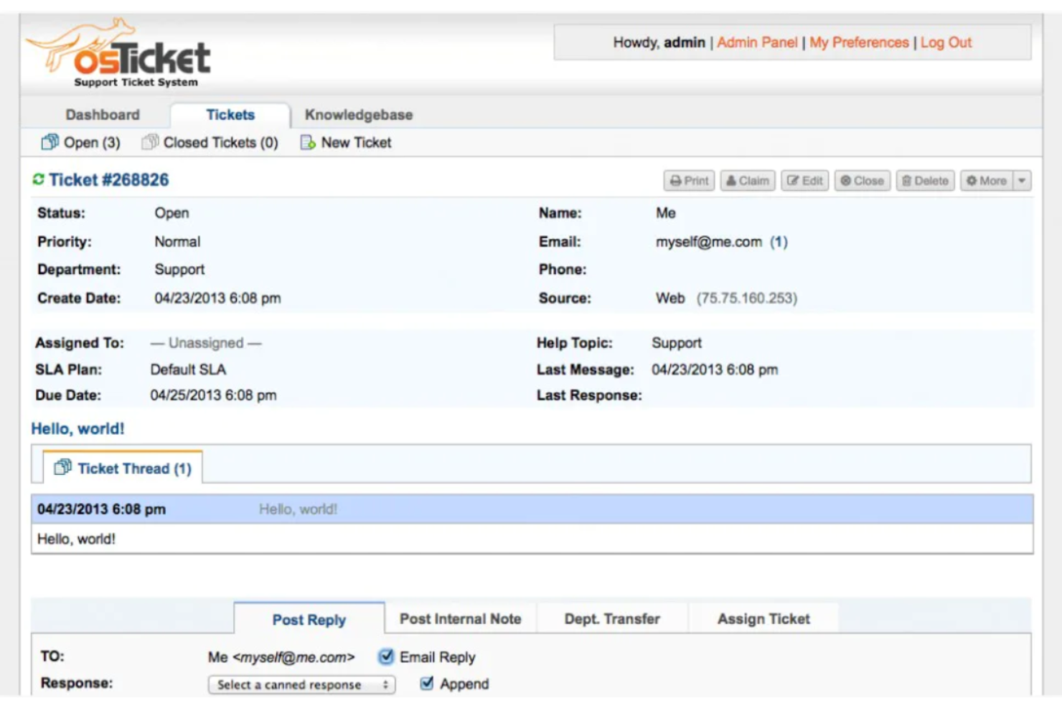Image resolution: width=1062 pixels, height=708 pixels.
Task: Close ticket #268826 with the Close icon
Action: pyautogui.click(x=863, y=180)
